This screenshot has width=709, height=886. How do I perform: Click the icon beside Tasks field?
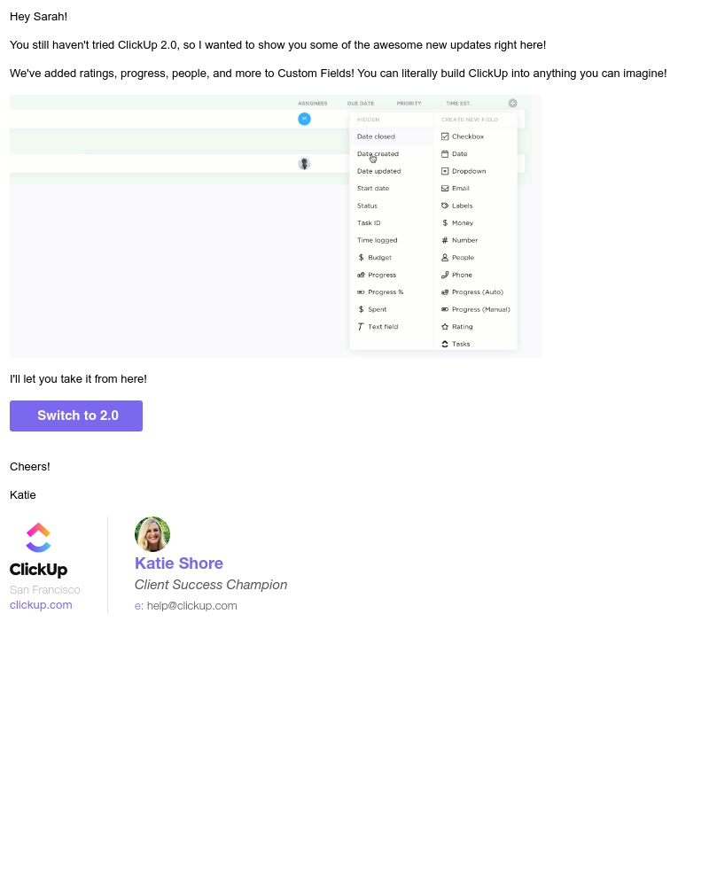click(x=445, y=344)
